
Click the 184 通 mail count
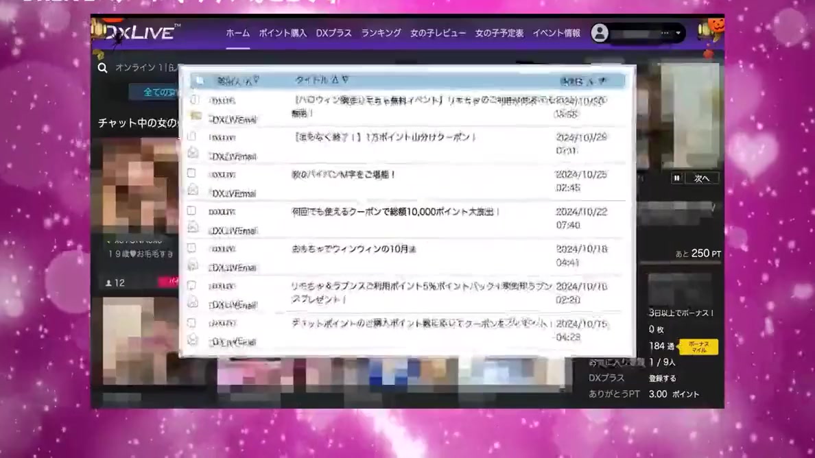[x=661, y=346]
